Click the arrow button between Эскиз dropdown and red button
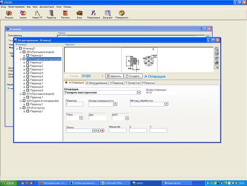 (x=98, y=131)
